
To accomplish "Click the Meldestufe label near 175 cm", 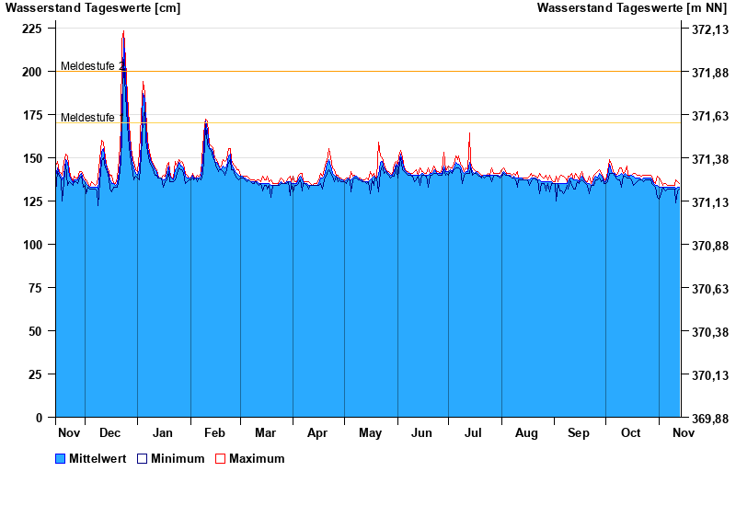I will tap(87, 118).
